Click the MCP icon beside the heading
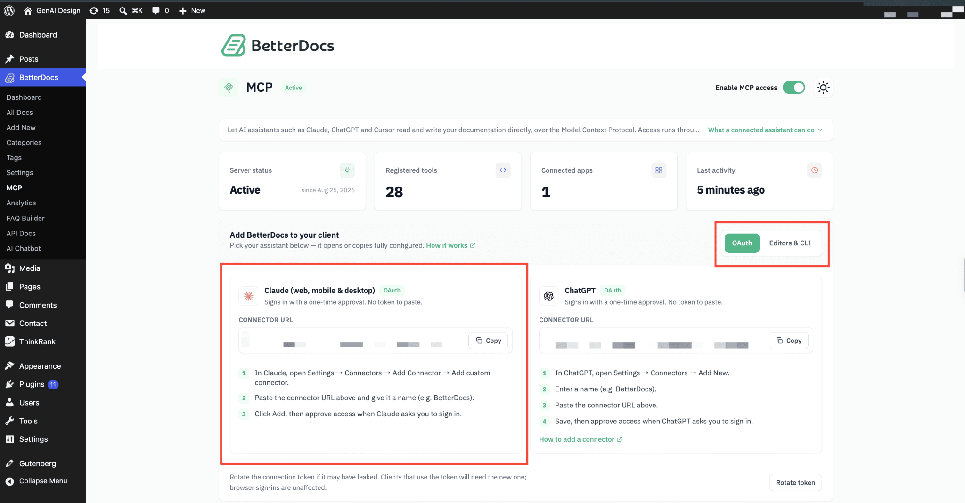965x503 pixels. (x=229, y=87)
